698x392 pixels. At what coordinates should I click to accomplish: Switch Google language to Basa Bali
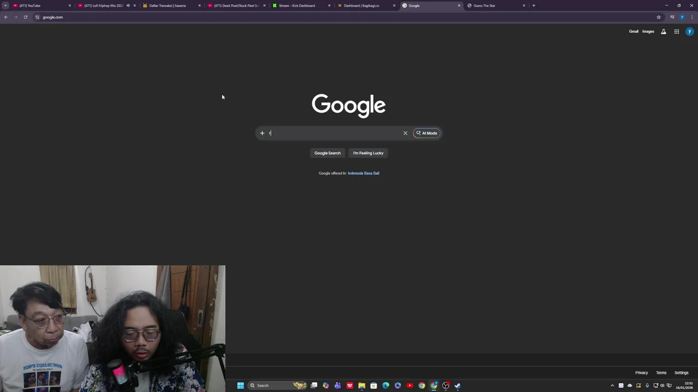pos(371,173)
